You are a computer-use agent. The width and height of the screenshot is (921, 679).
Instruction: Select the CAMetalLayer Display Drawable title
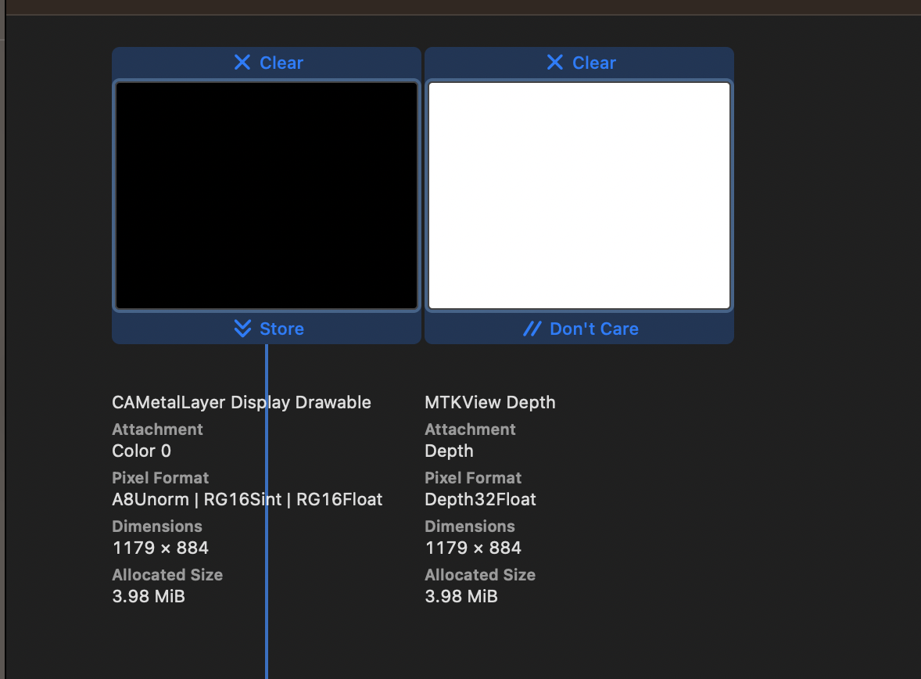[242, 403]
